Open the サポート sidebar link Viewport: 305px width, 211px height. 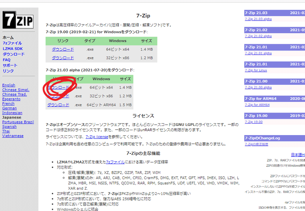(10, 65)
